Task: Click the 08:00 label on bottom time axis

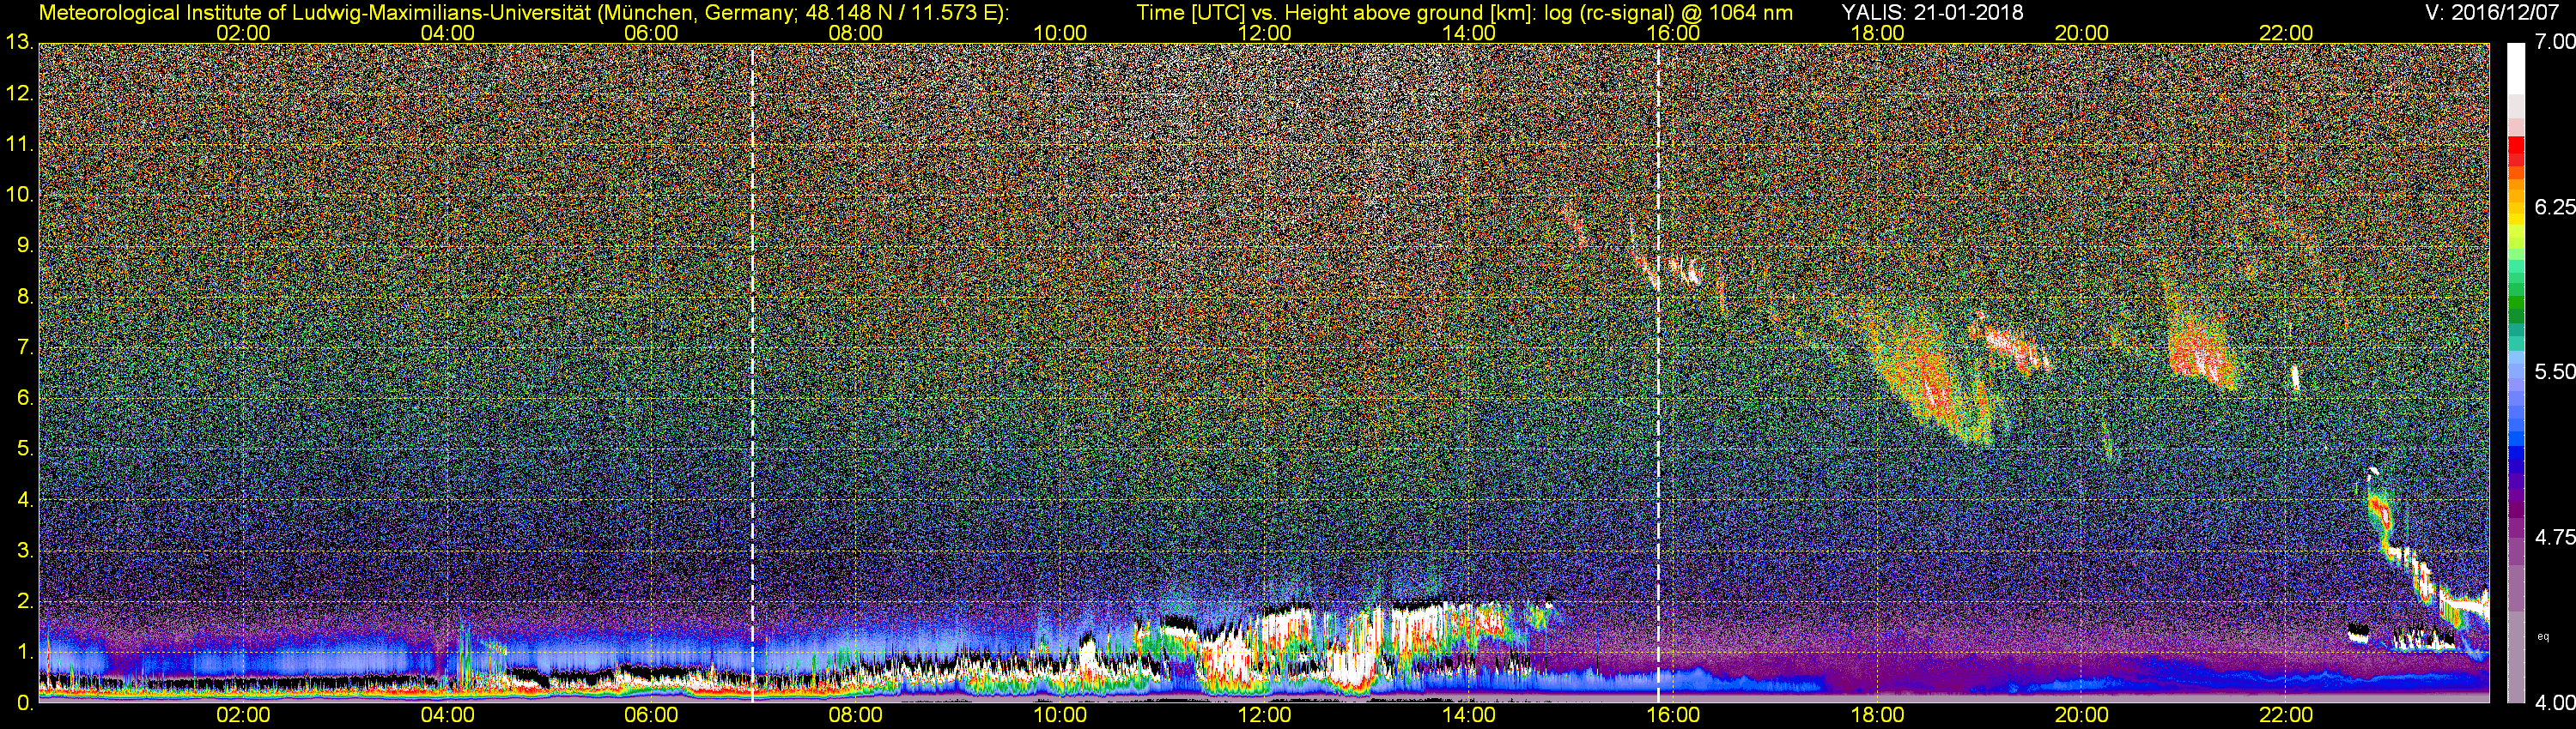Action: pos(855,715)
